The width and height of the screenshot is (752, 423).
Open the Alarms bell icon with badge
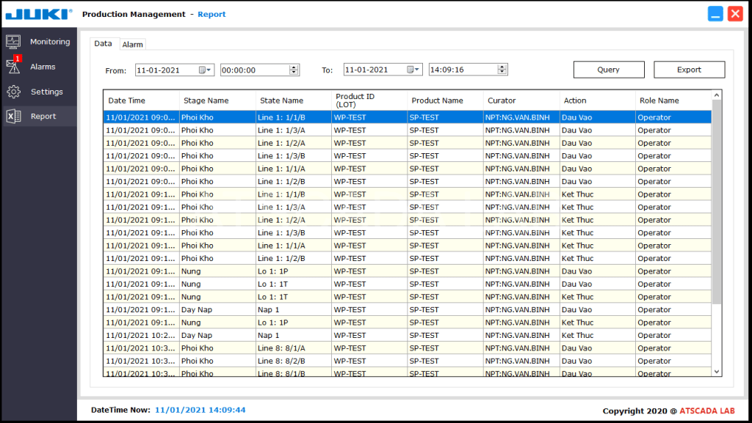pos(13,67)
